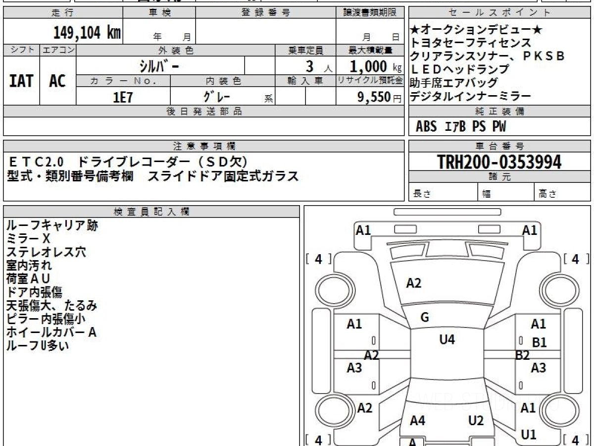Screen dimensions: 594x446
Task: Select the ルーフキャリア跡 inspector note
Action: click(52, 225)
